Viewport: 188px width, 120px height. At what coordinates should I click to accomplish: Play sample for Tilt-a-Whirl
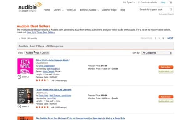[x=23, y=77]
